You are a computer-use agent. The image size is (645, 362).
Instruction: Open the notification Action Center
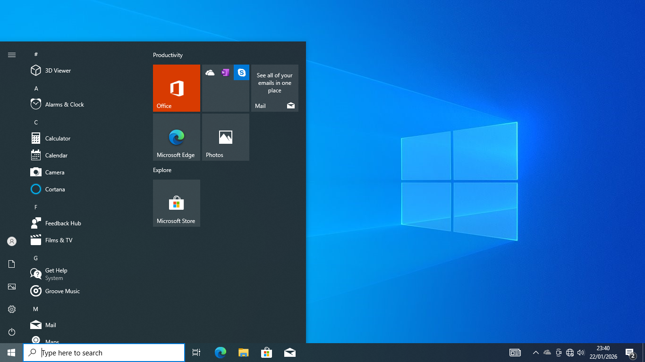point(630,353)
